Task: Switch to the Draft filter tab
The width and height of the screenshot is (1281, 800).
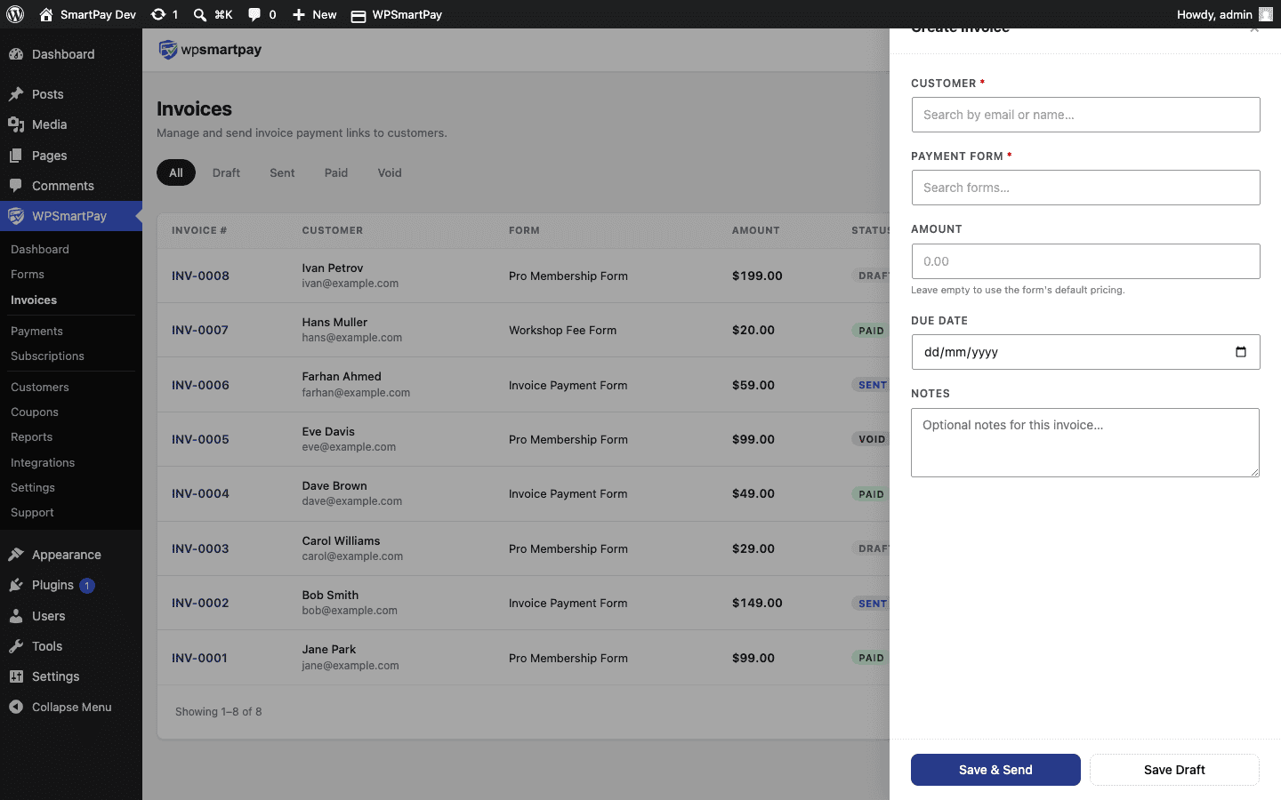Action: 226,172
